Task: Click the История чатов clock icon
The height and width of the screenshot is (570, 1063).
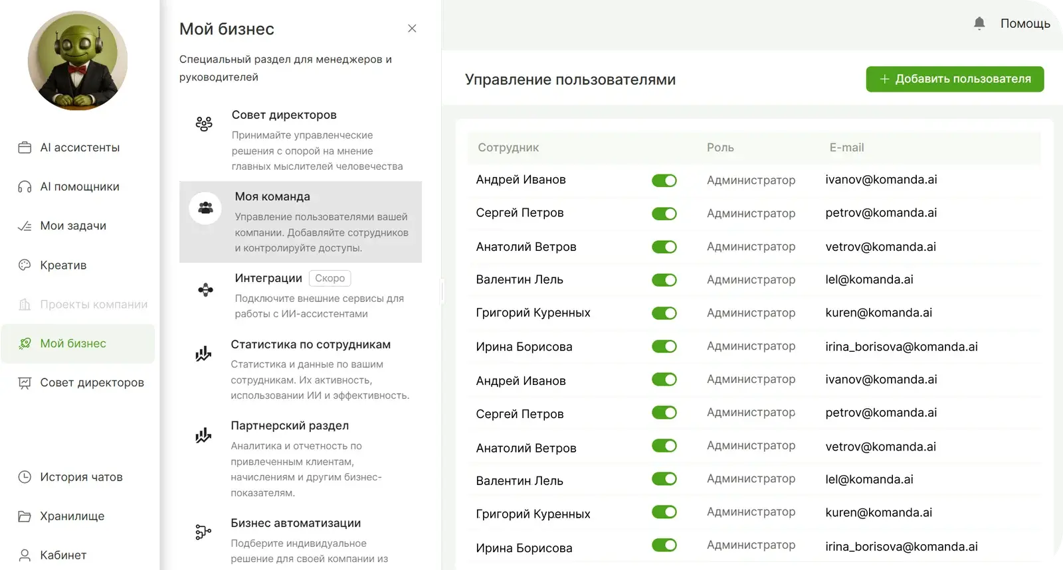Action: click(25, 476)
